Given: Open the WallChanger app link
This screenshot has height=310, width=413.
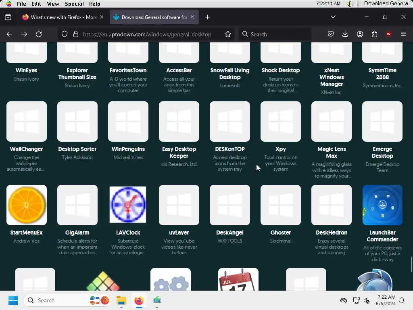Looking at the screenshot, I should pos(27,149).
